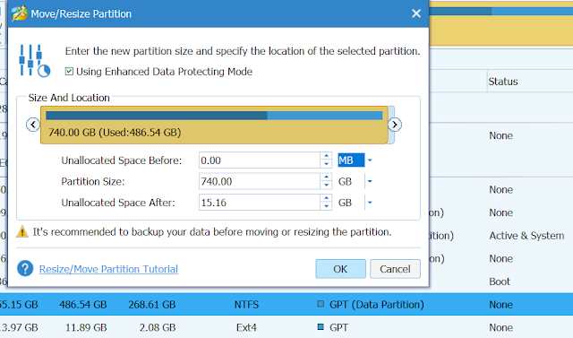Image resolution: width=573 pixels, height=338 pixels.
Task: Click the 486.54 GB used cell
Action: (83, 304)
